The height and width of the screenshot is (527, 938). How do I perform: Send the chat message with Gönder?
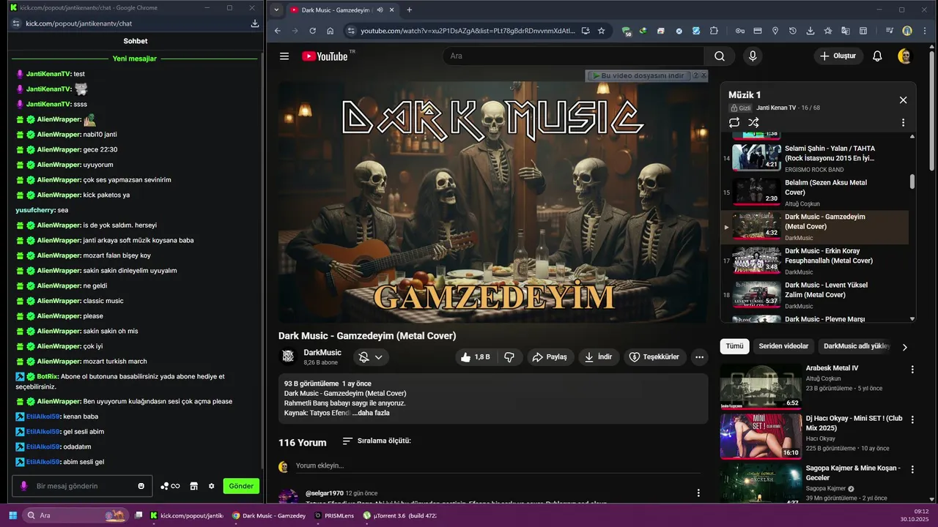click(x=241, y=486)
